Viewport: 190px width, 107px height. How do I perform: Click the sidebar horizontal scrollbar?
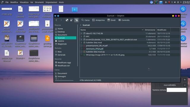[x=64, y=81]
